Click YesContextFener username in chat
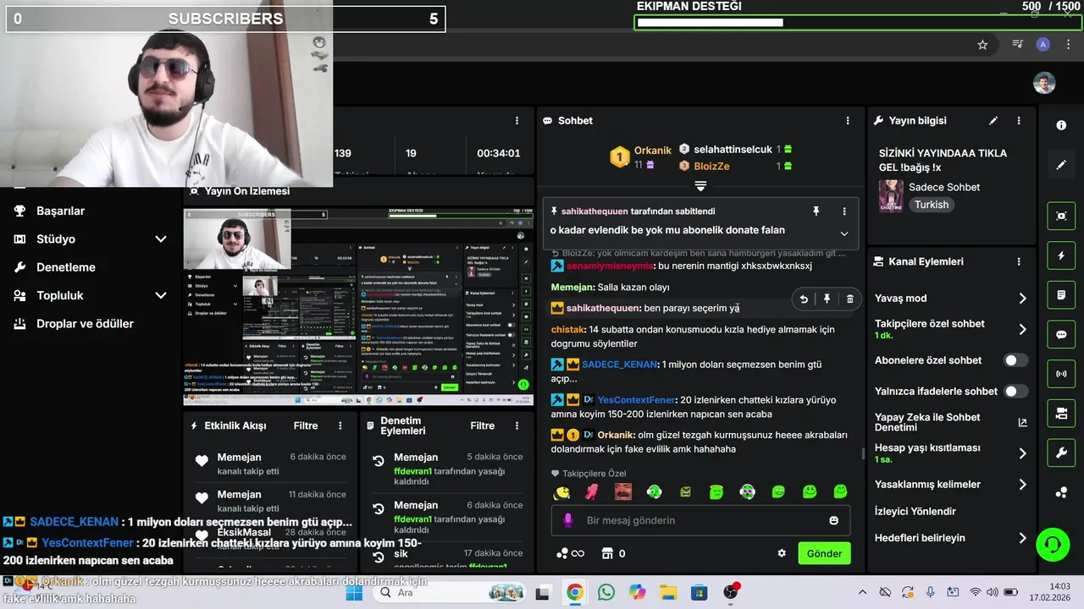The height and width of the screenshot is (609, 1084). click(x=636, y=400)
